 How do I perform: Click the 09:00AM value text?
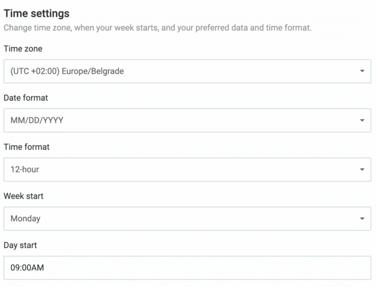27,268
